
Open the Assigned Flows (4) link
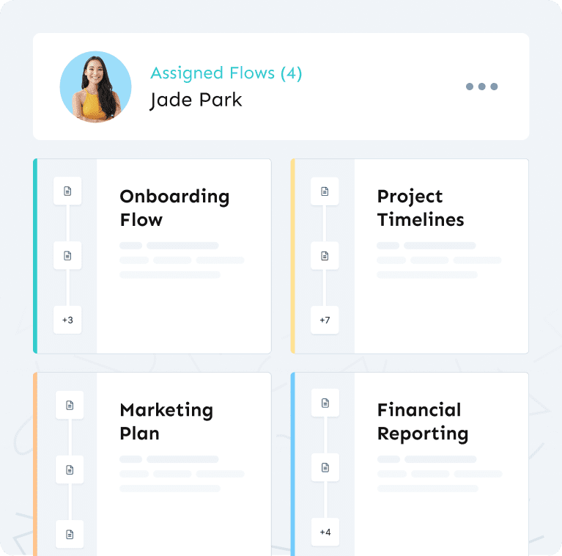pyautogui.click(x=226, y=73)
